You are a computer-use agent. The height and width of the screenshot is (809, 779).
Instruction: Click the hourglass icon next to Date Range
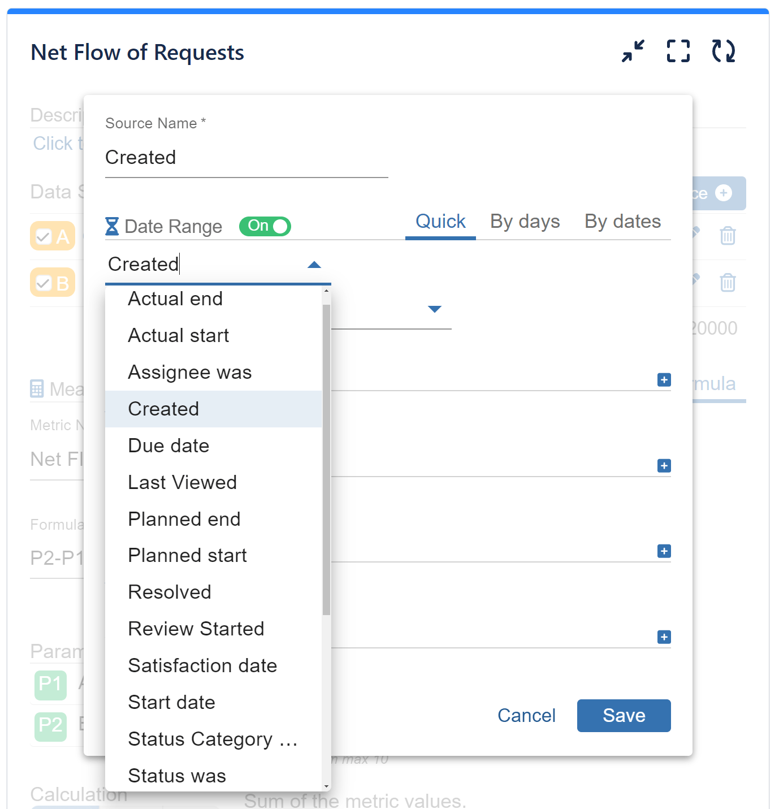(x=111, y=226)
